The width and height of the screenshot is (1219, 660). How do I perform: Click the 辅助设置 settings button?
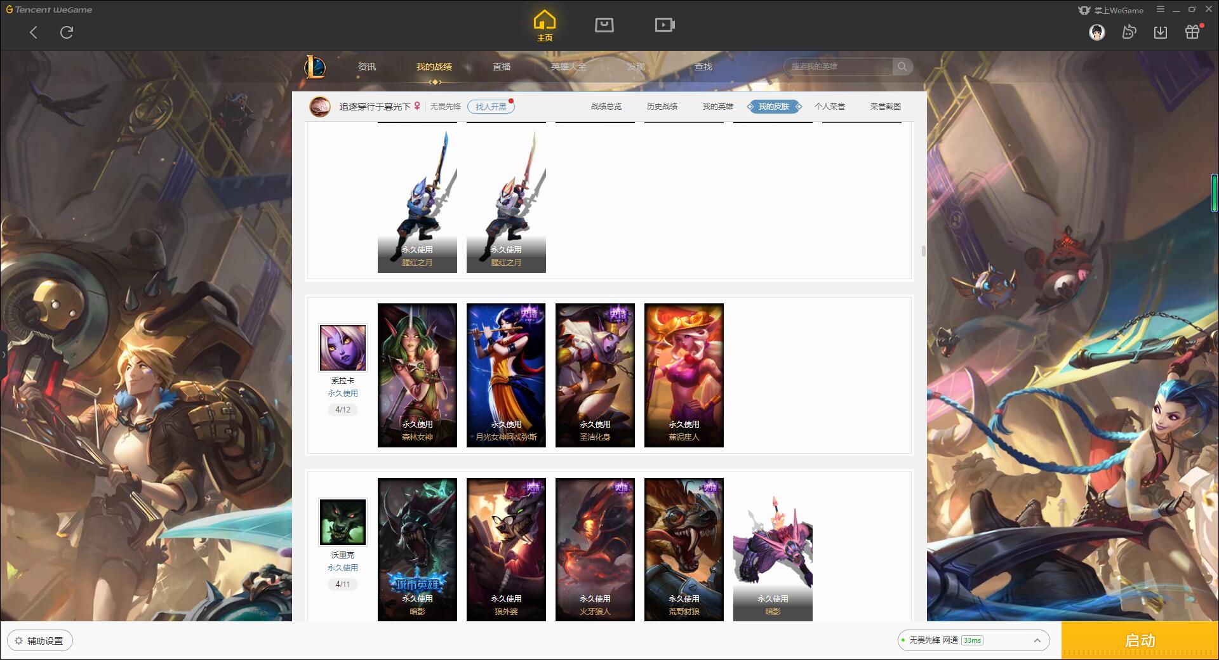point(39,641)
